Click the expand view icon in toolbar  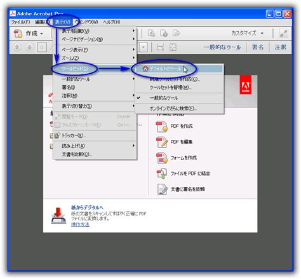click(283, 34)
